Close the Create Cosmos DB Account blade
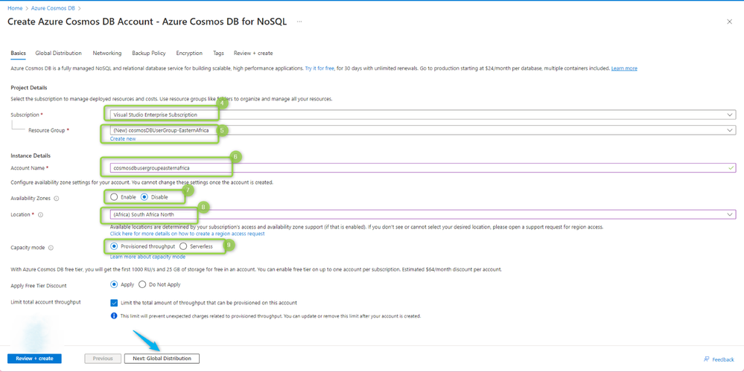The image size is (744, 372). tap(729, 22)
